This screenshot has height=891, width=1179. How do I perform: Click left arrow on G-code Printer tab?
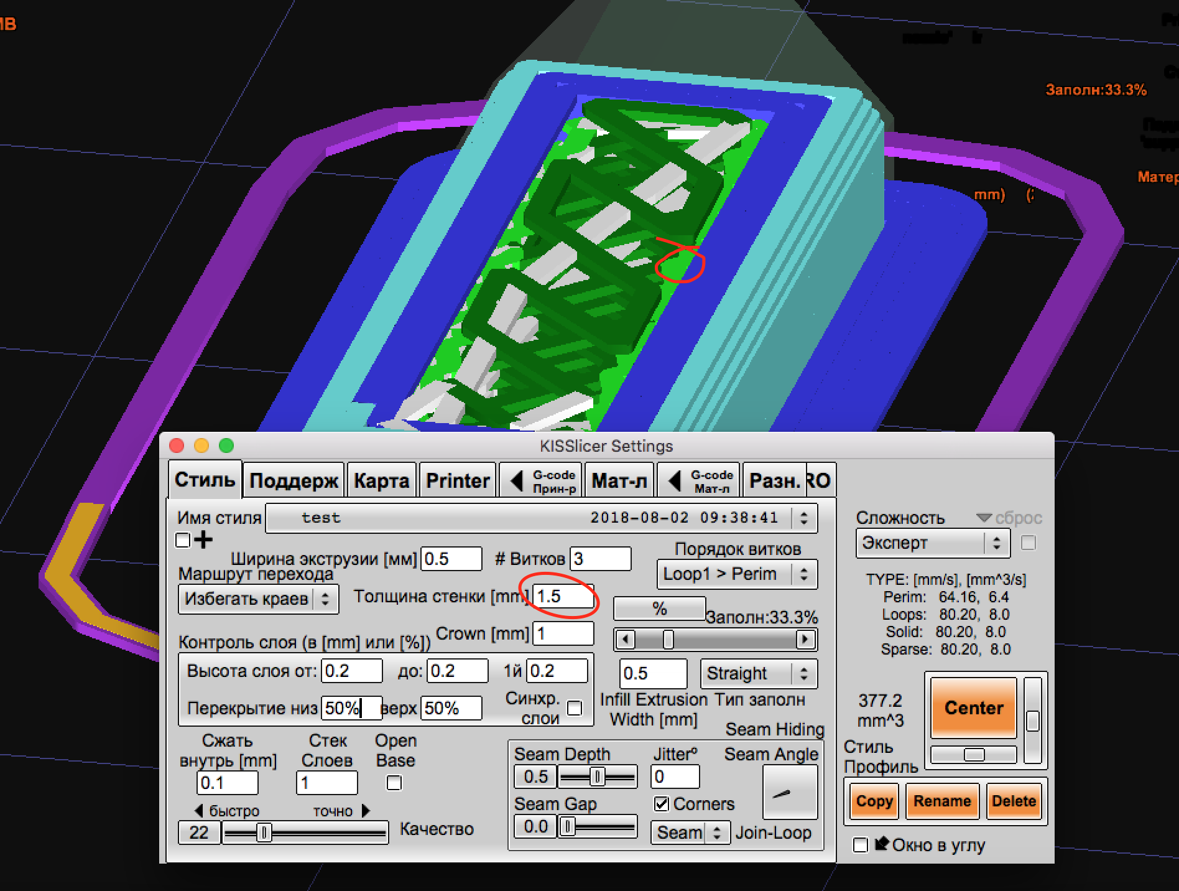(516, 481)
